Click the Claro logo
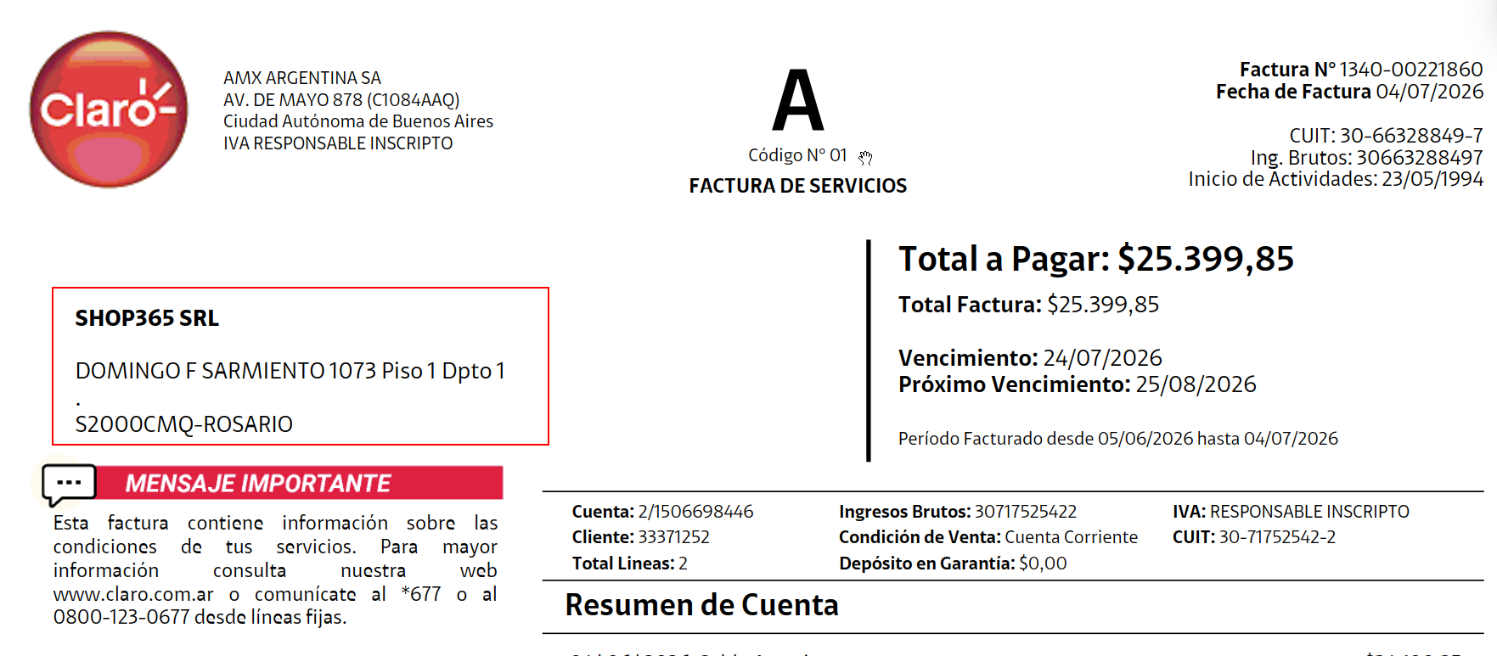This screenshot has height=656, width=1497. [109, 109]
